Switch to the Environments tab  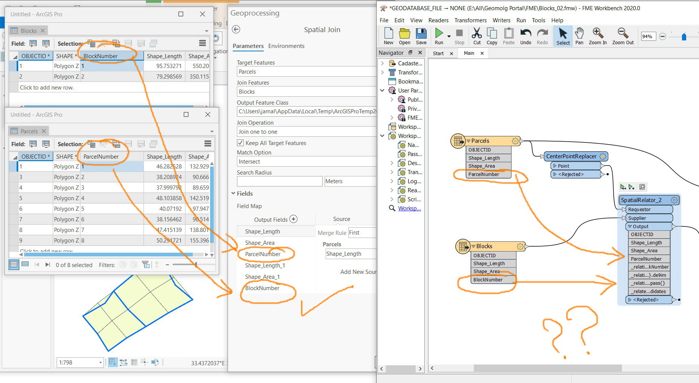point(286,46)
